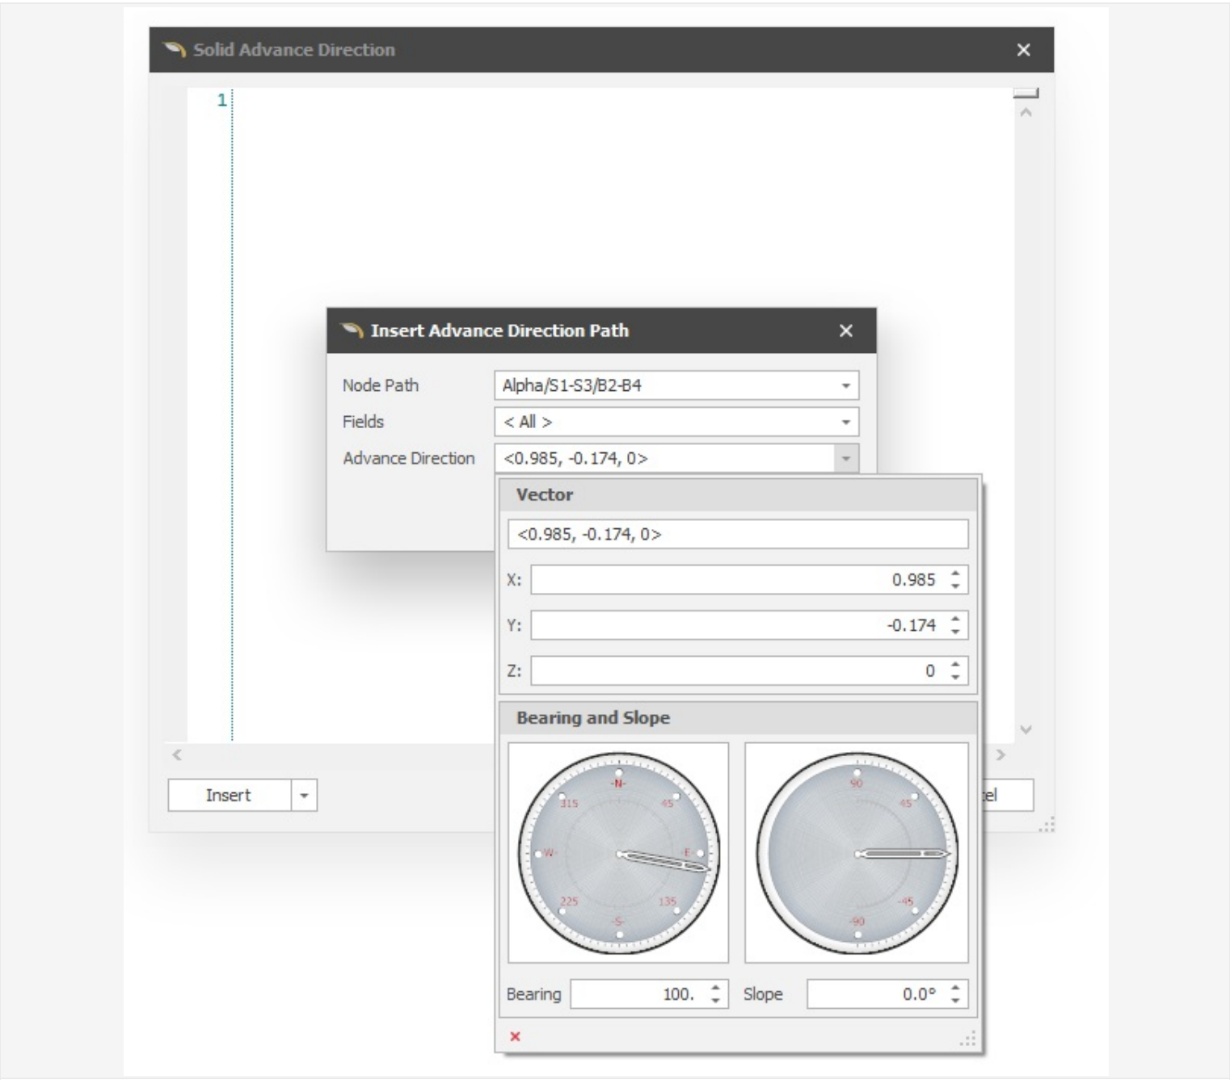
Task: Increment the Bearing value
Action: point(715,989)
